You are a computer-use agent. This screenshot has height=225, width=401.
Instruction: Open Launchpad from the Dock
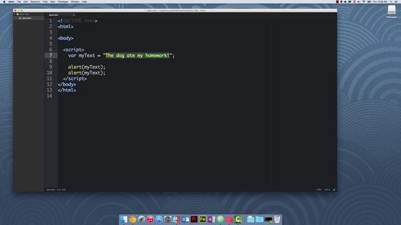[x=141, y=219]
